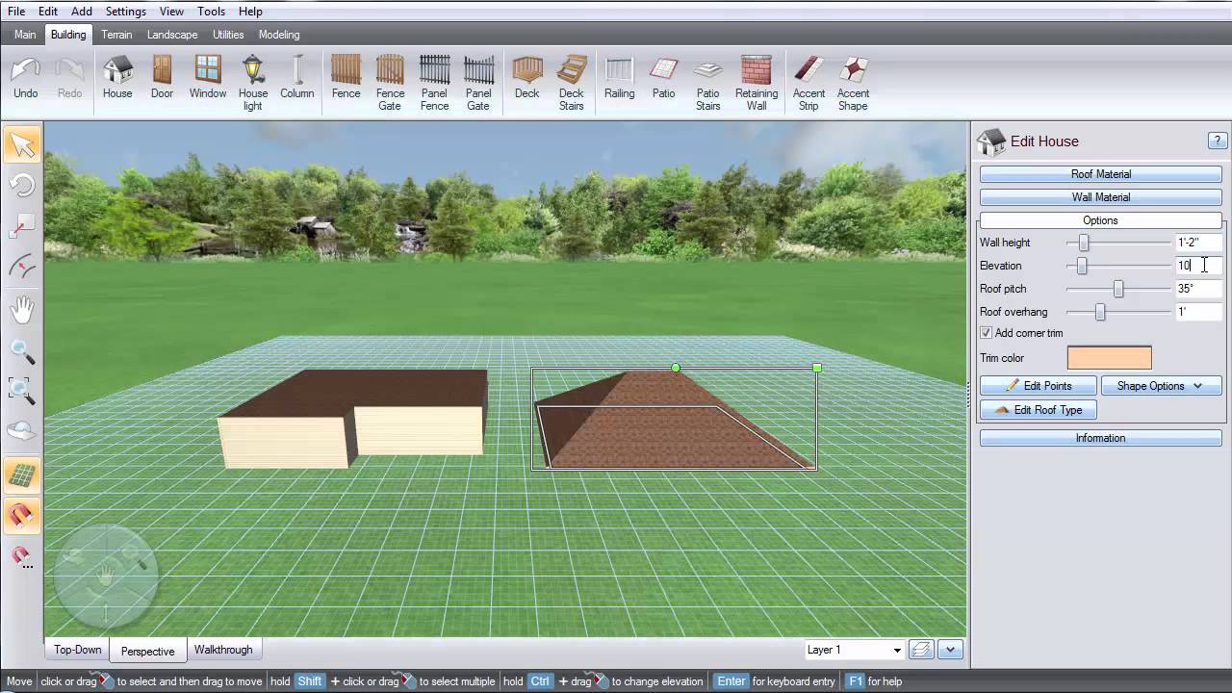Click the Redo icon

70,78
